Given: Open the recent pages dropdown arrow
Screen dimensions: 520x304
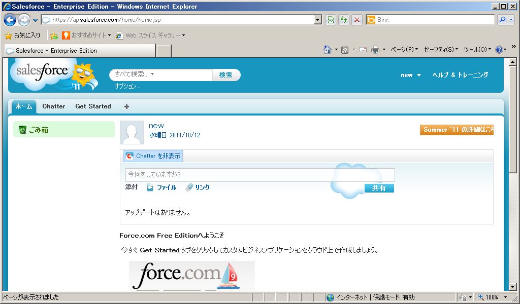Looking at the screenshot, I should point(35,20).
